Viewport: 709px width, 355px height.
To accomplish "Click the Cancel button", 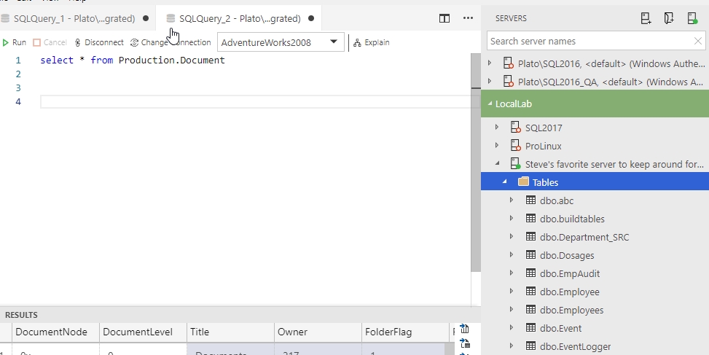I will click(x=50, y=42).
